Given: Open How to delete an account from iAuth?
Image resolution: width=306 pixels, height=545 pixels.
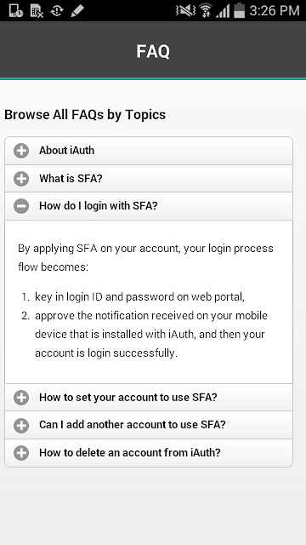Looking at the screenshot, I should pos(149,453).
